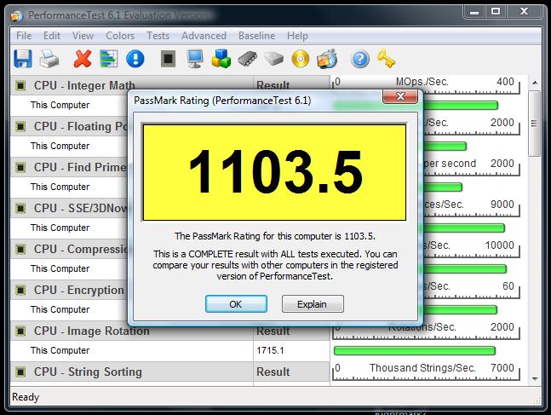Click the colored cubes 3D graphics icon

click(x=221, y=59)
